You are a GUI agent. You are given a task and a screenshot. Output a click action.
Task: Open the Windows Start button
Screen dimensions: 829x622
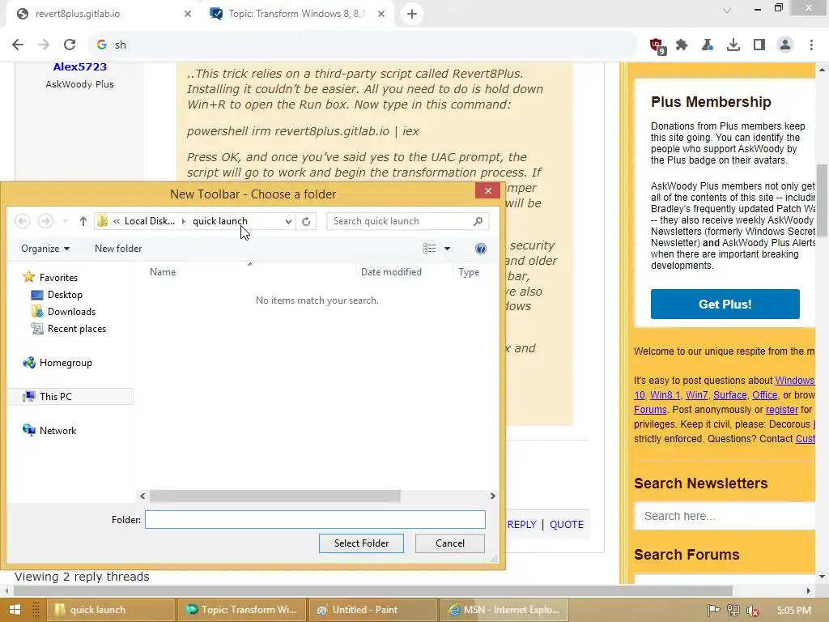(x=15, y=610)
